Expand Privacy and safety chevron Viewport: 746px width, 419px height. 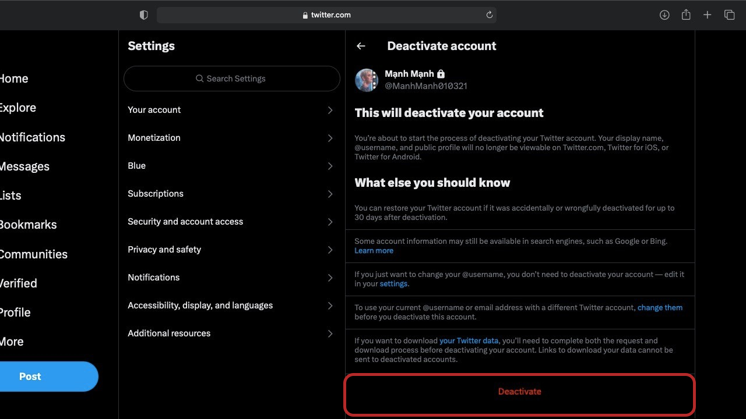point(330,250)
